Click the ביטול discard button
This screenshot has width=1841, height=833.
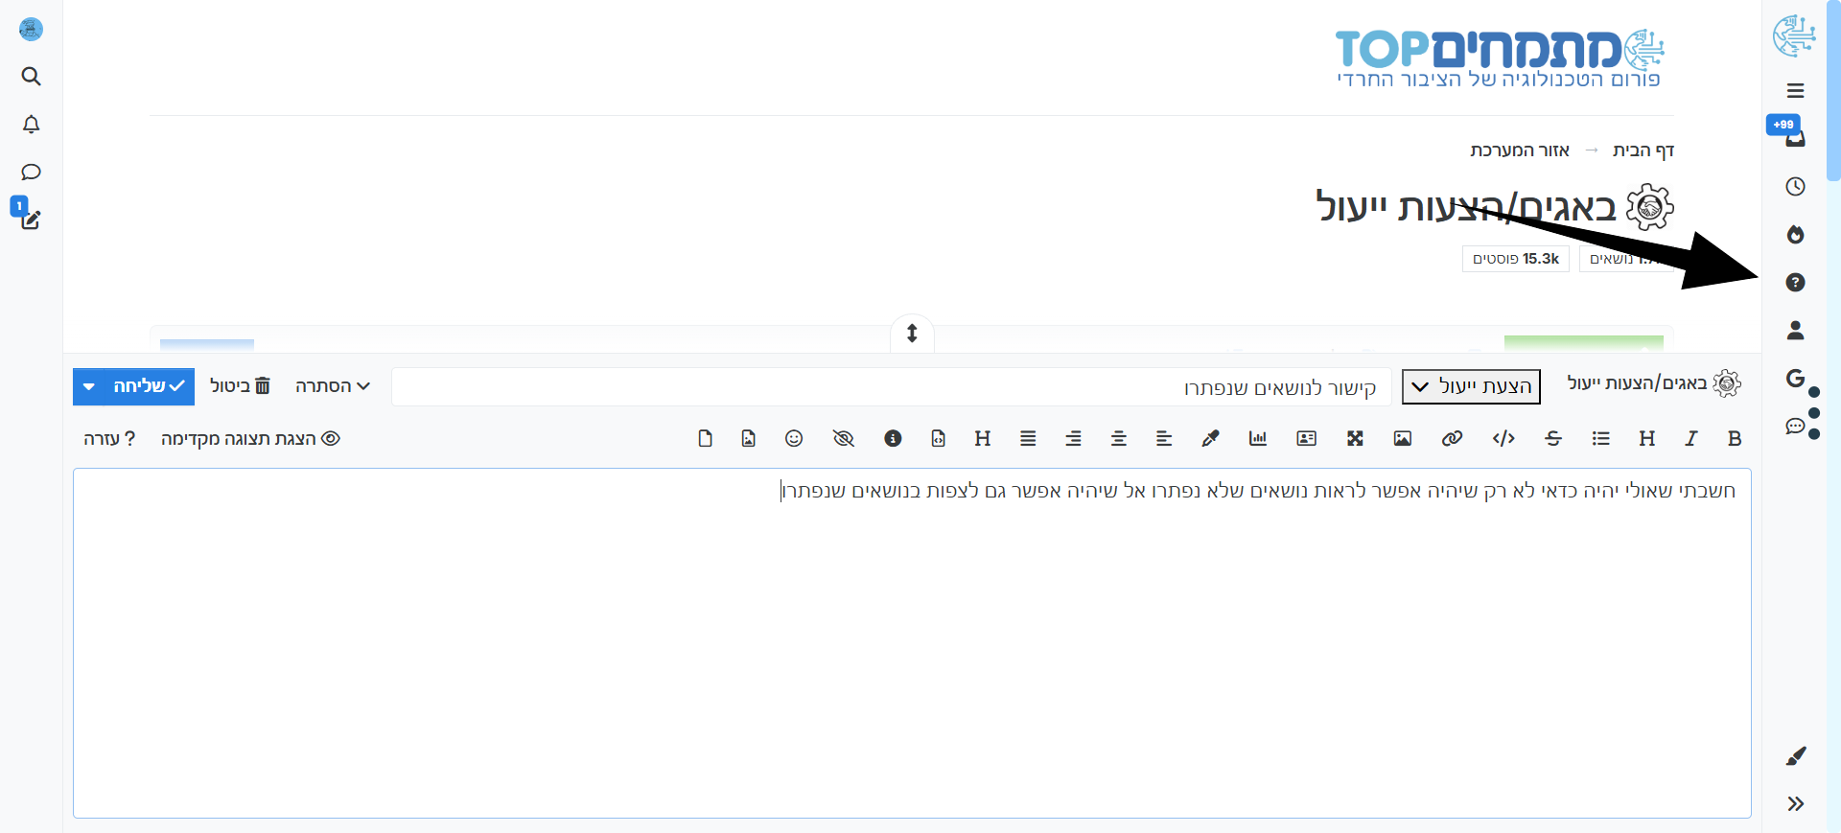[240, 386]
